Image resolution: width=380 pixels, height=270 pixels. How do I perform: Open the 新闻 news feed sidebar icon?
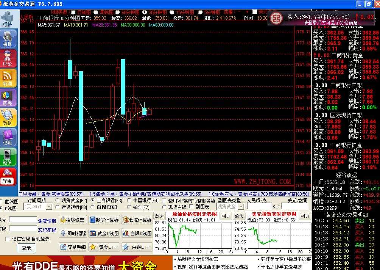[8, 78]
